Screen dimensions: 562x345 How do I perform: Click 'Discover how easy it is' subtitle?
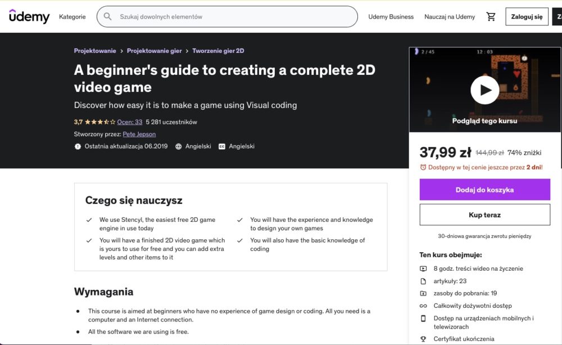185,105
